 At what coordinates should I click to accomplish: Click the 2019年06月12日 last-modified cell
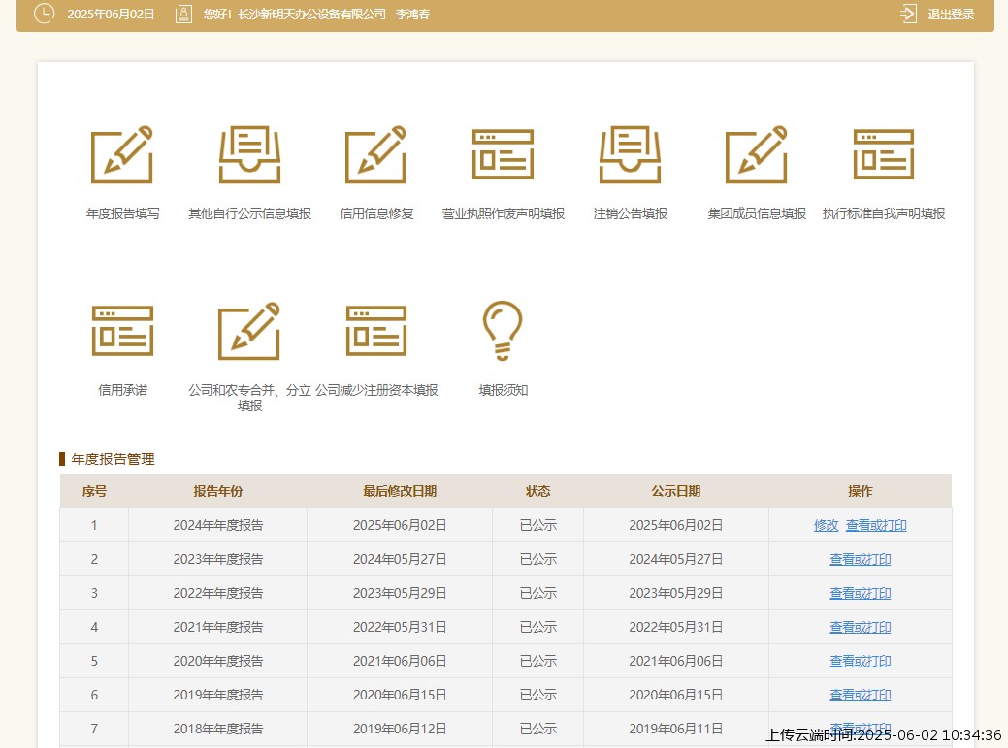(x=399, y=729)
